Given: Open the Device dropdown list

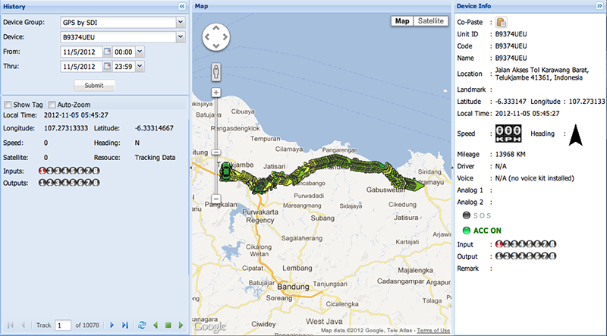Looking at the screenshot, I should [x=180, y=36].
